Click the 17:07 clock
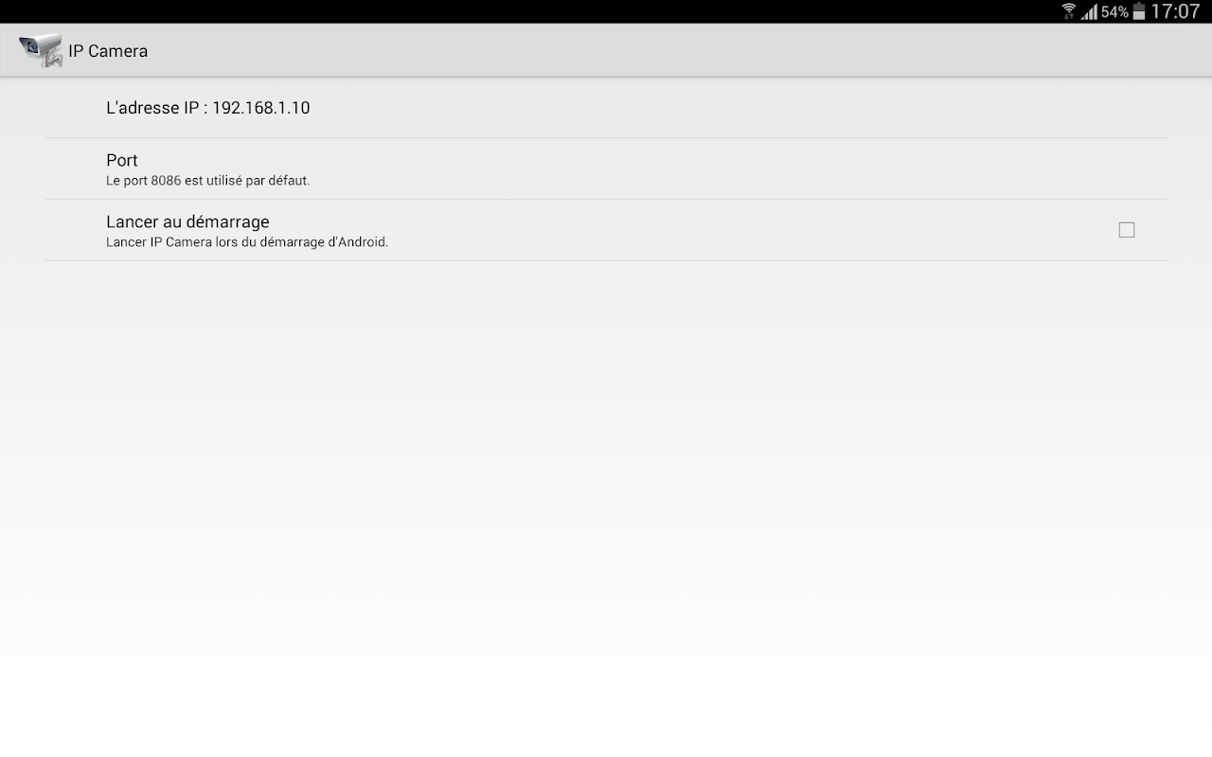The width and height of the screenshot is (1212, 757). tap(1175, 11)
